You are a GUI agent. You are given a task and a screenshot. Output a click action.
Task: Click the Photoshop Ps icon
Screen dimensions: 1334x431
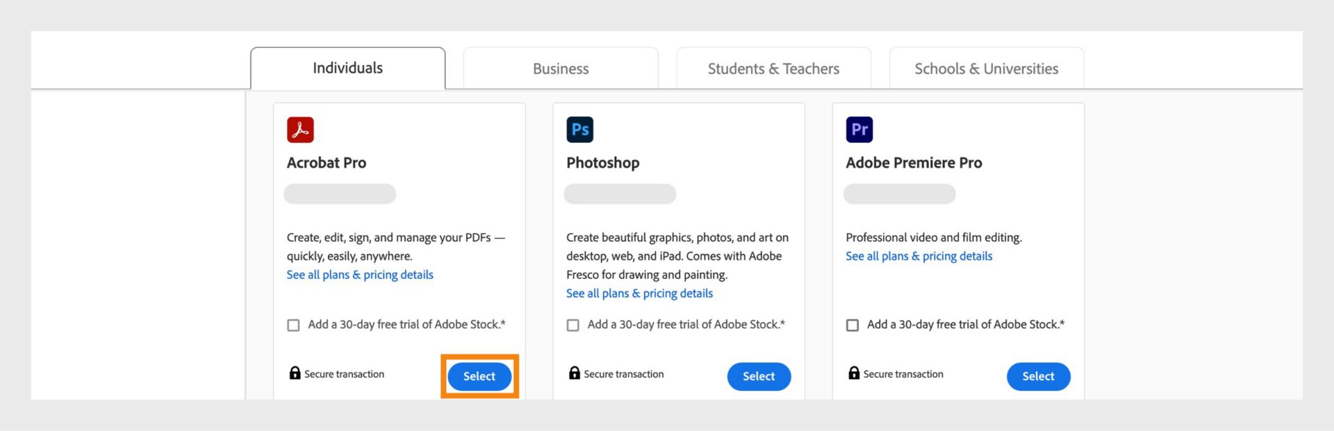tap(579, 130)
